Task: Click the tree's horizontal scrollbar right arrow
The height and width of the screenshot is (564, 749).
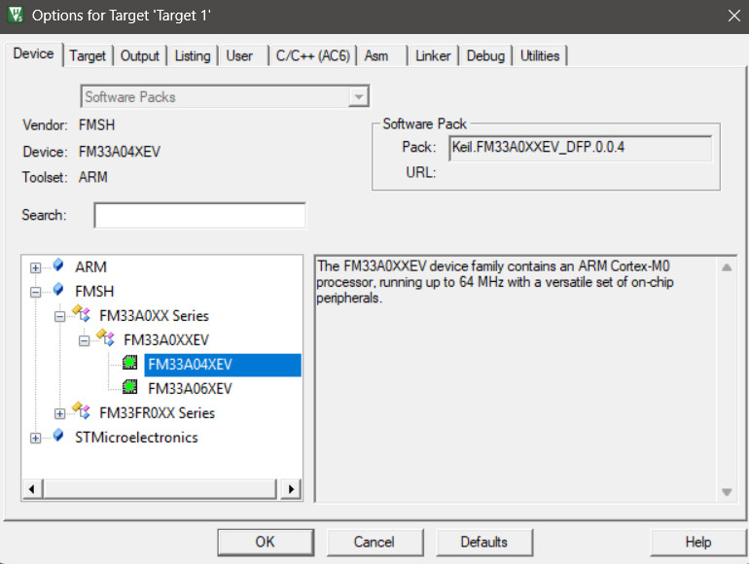Action: (x=290, y=489)
